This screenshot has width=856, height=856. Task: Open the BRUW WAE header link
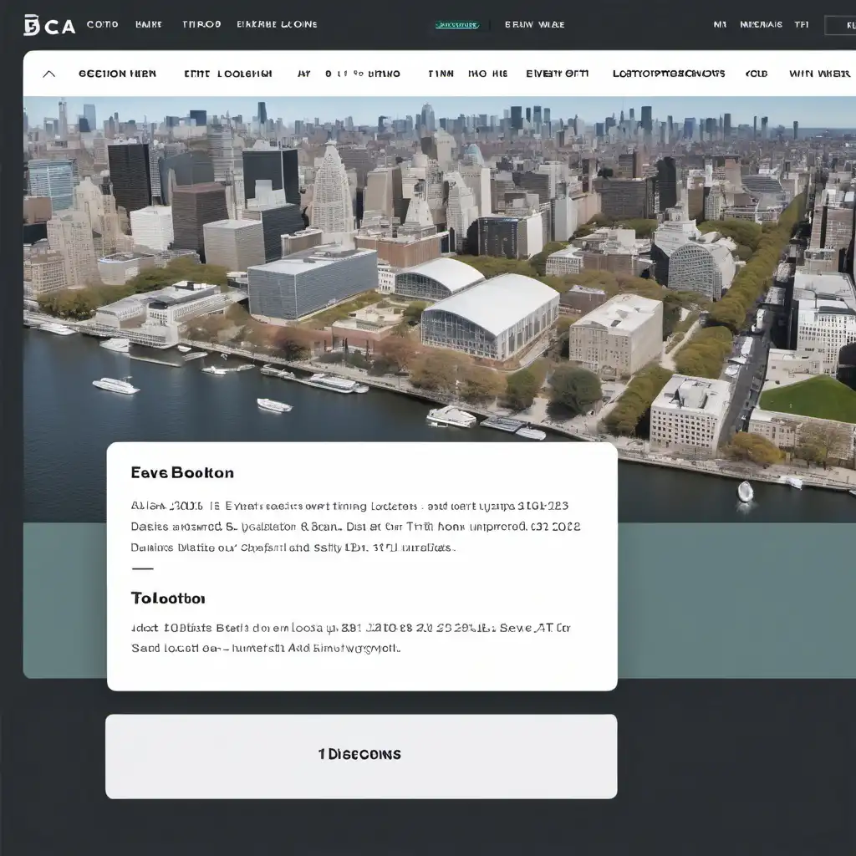point(534,24)
